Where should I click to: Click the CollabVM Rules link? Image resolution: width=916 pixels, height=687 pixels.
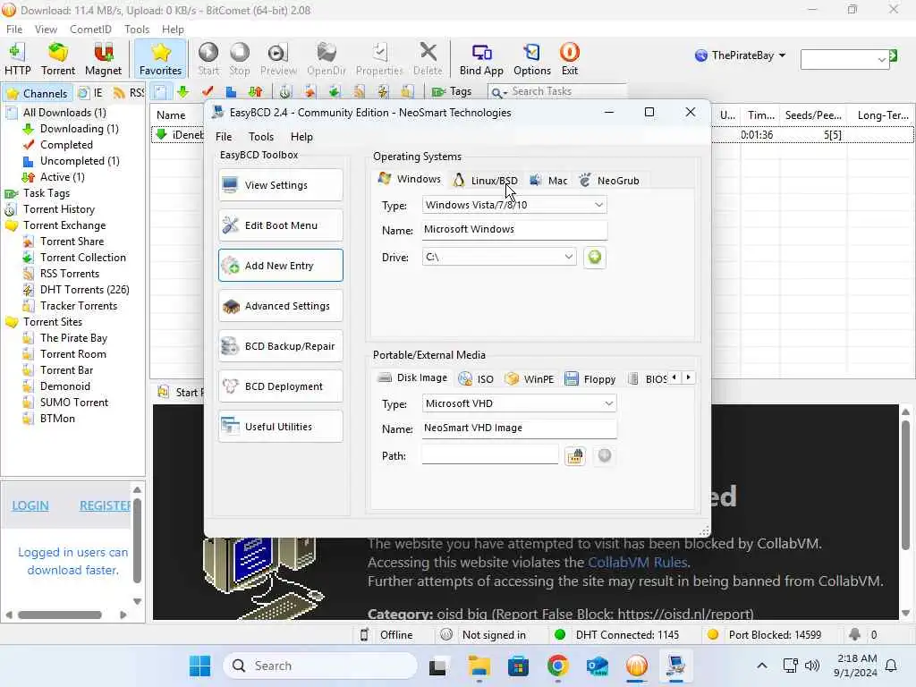point(637,563)
